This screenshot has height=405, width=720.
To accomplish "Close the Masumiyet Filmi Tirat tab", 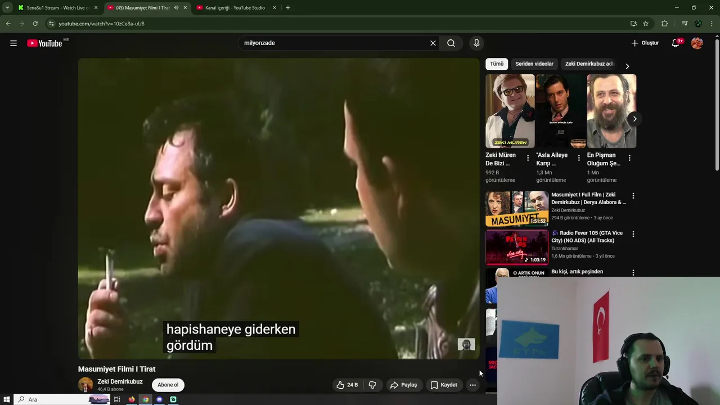I will click(x=185, y=8).
